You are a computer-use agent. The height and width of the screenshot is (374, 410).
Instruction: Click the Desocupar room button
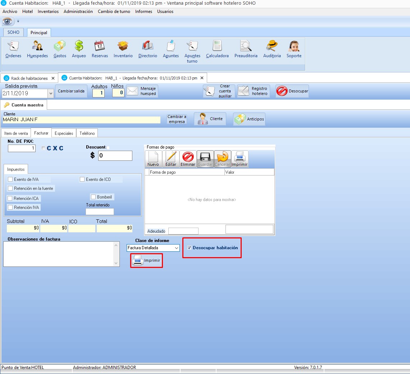click(292, 91)
